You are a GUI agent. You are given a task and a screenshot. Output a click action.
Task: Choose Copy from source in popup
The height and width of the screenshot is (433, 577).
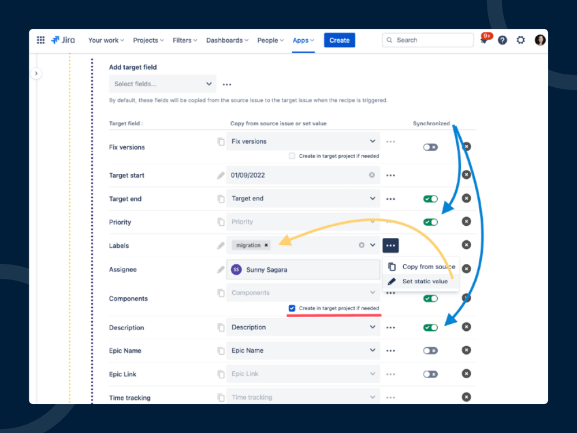(x=422, y=267)
